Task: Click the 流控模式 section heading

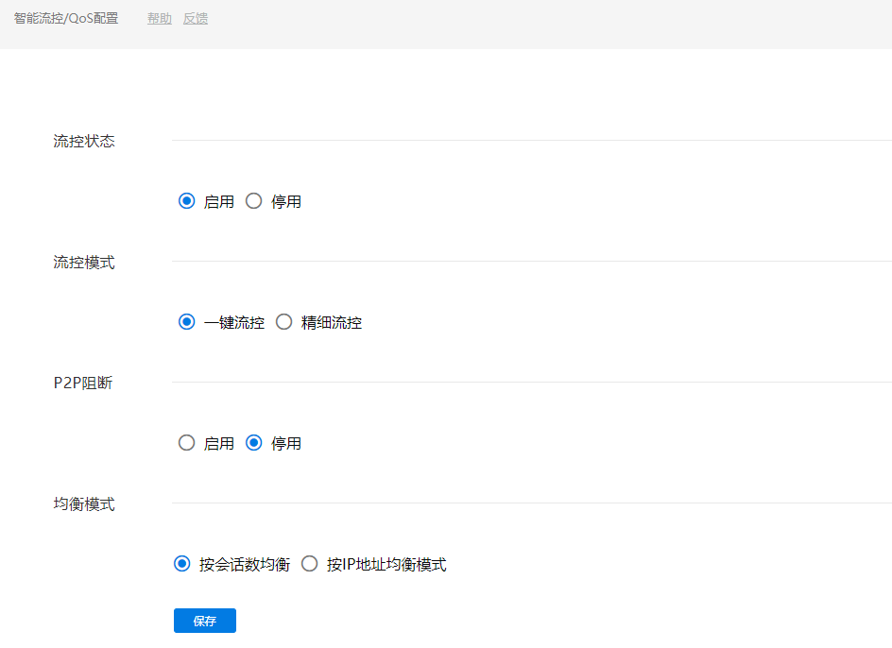Action: (x=84, y=263)
